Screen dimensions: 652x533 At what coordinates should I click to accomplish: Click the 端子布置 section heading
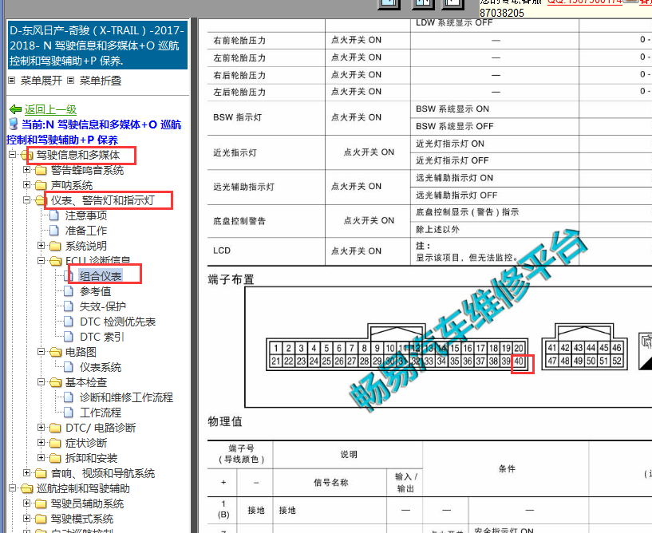[x=231, y=279]
